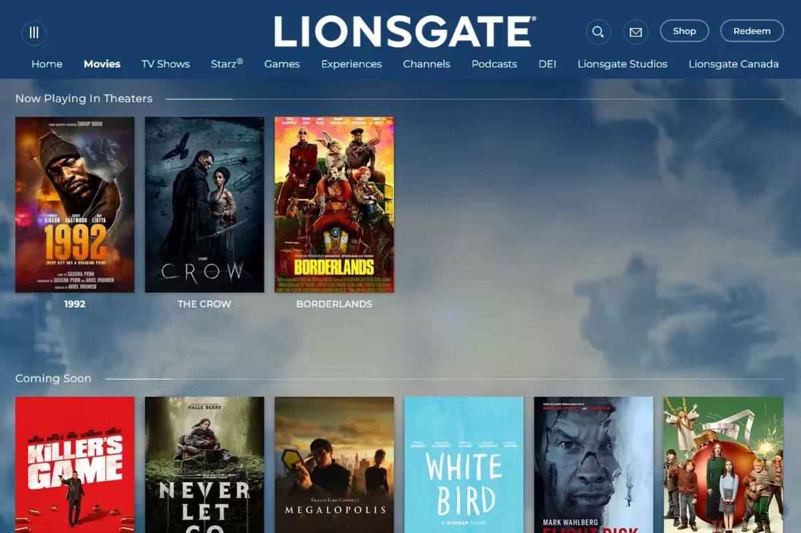The height and width of the screenshot is (533, 801).
Task: Click BORDERLANDS title text link
Action: (x=334, y=304)
